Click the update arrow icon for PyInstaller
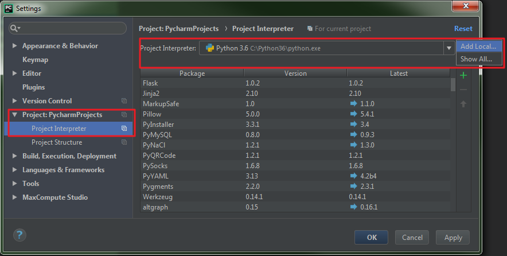 (x=354, y=125)
